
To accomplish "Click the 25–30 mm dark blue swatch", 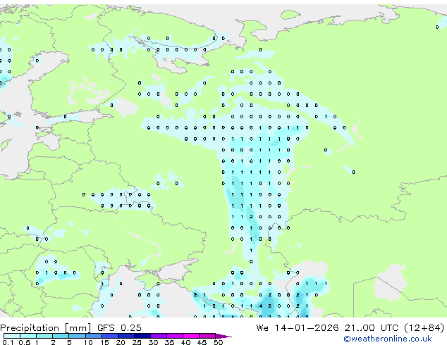I will coord(142,336).
